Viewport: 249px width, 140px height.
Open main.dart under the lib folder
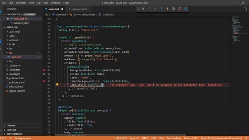point(23,57)
